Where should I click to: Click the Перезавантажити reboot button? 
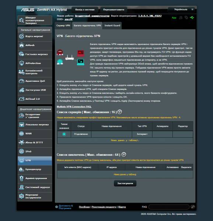[x=114, y=10]
